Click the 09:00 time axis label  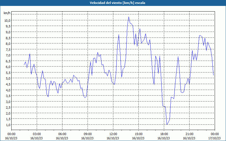point(88,136)
